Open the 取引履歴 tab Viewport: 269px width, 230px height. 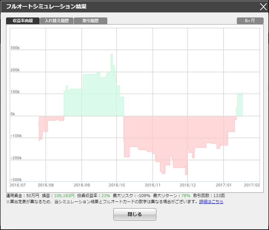tap(91, 21)
